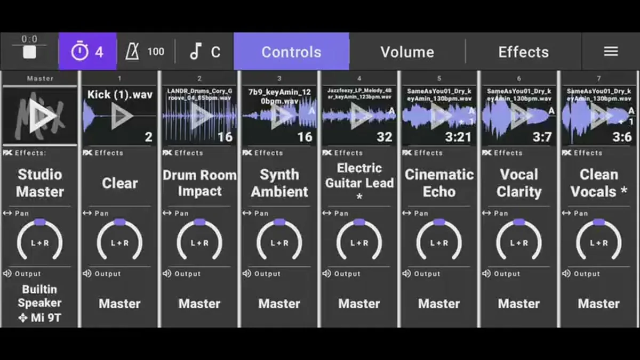Click the Master channel pan knob
The height and width of the screenshot is (360, 640).
coord(40,240)
